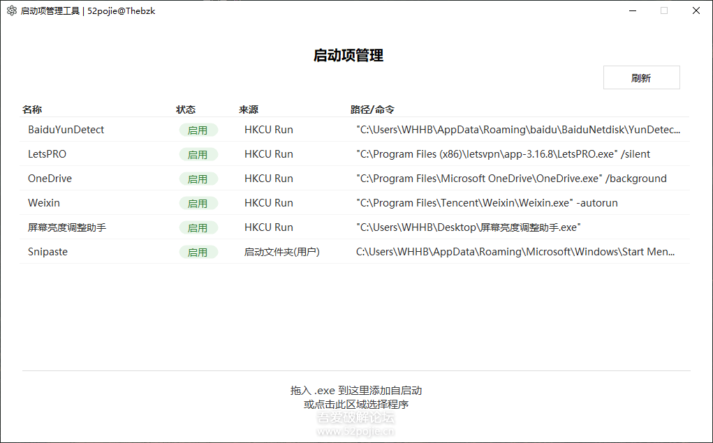Disable LetsPRO startup via its 启用 badge
The image size is (713, 443).
199,153
